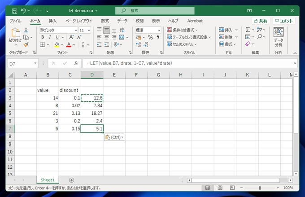Switch to Page Break Preview in status bar
305x197 pixels.
[x=232, y=188]
